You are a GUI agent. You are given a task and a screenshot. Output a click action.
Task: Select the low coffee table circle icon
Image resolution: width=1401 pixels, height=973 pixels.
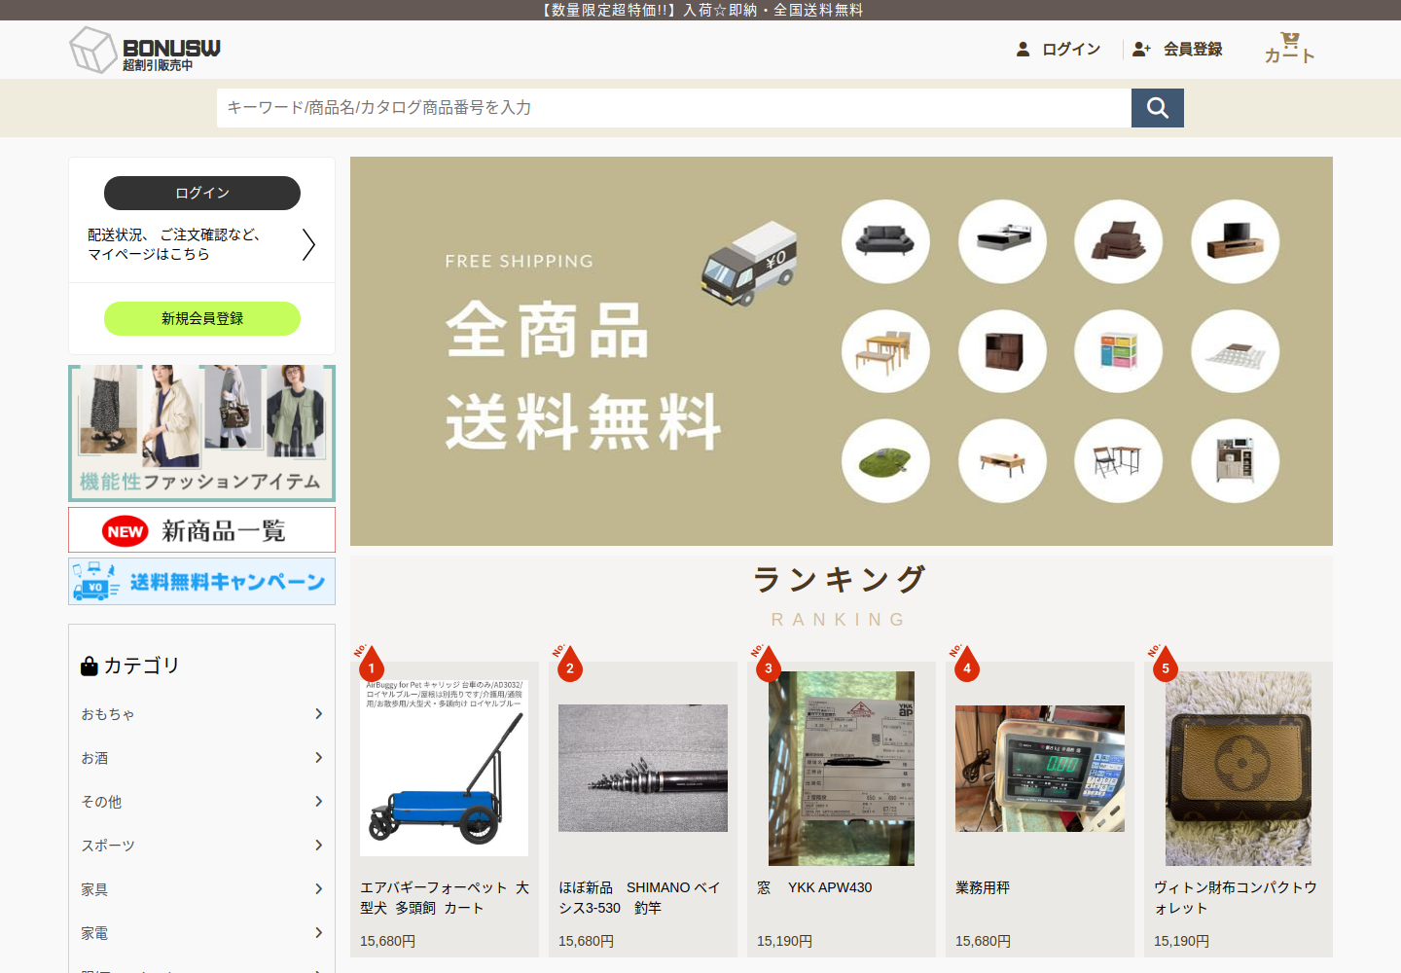tap(1002, 461)
